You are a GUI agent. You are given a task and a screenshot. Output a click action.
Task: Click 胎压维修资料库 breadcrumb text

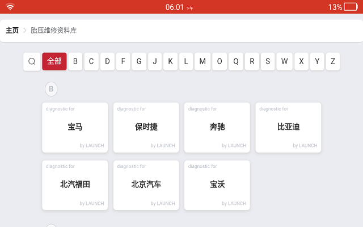(54, 30)
